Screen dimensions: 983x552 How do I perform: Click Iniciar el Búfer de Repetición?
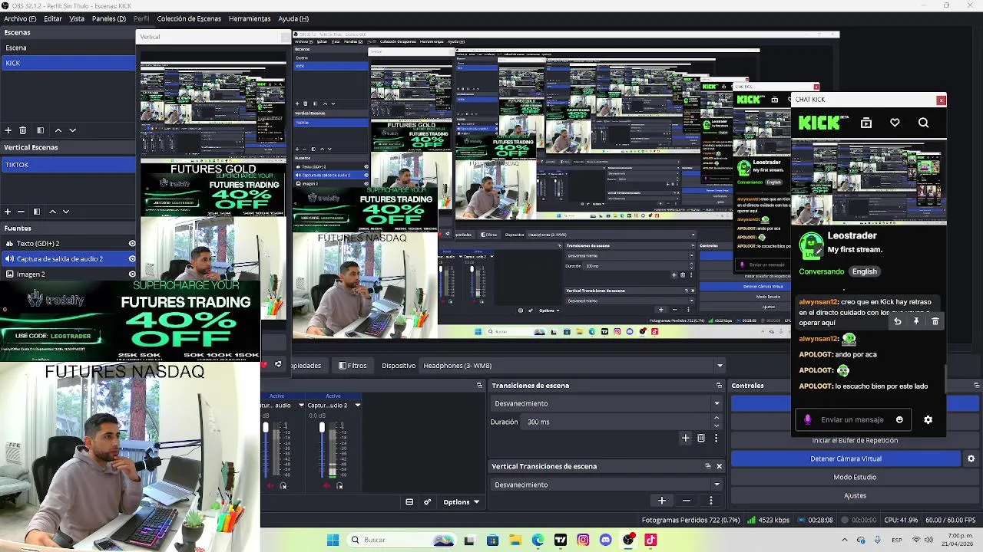pos(855,441)
